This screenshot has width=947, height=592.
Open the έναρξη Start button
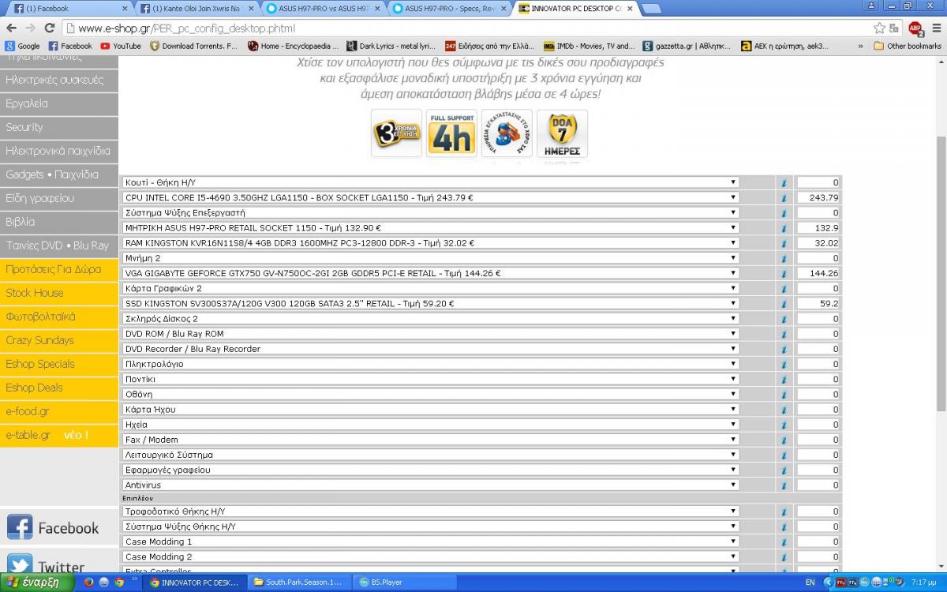[37, 583]
